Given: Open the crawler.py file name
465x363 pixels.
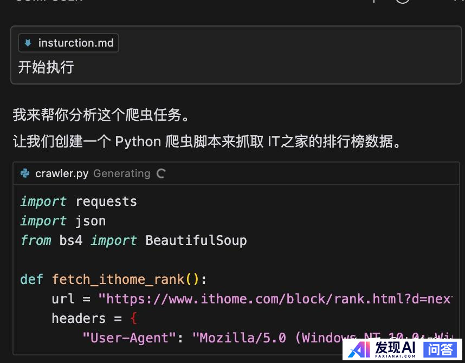Looking at the screenshot, I should click(x=62, y=173).
